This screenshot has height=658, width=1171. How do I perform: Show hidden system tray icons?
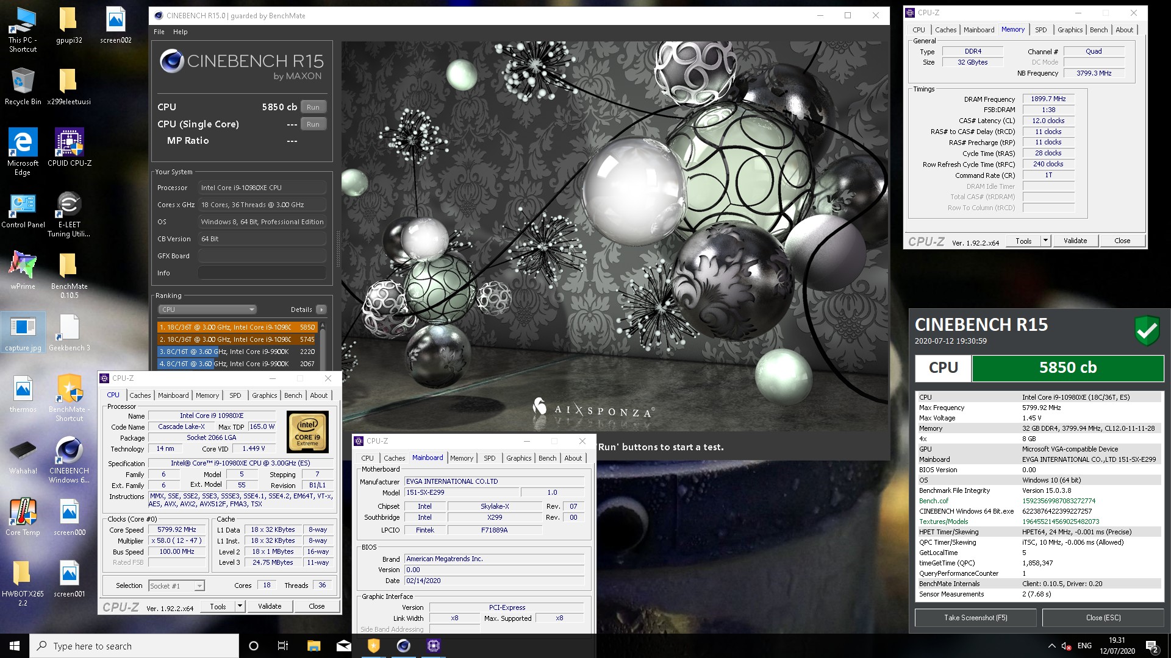point(1051,646)
